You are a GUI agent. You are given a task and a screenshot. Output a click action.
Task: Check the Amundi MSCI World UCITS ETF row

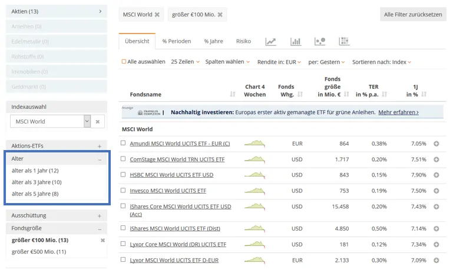click(123, 143)
